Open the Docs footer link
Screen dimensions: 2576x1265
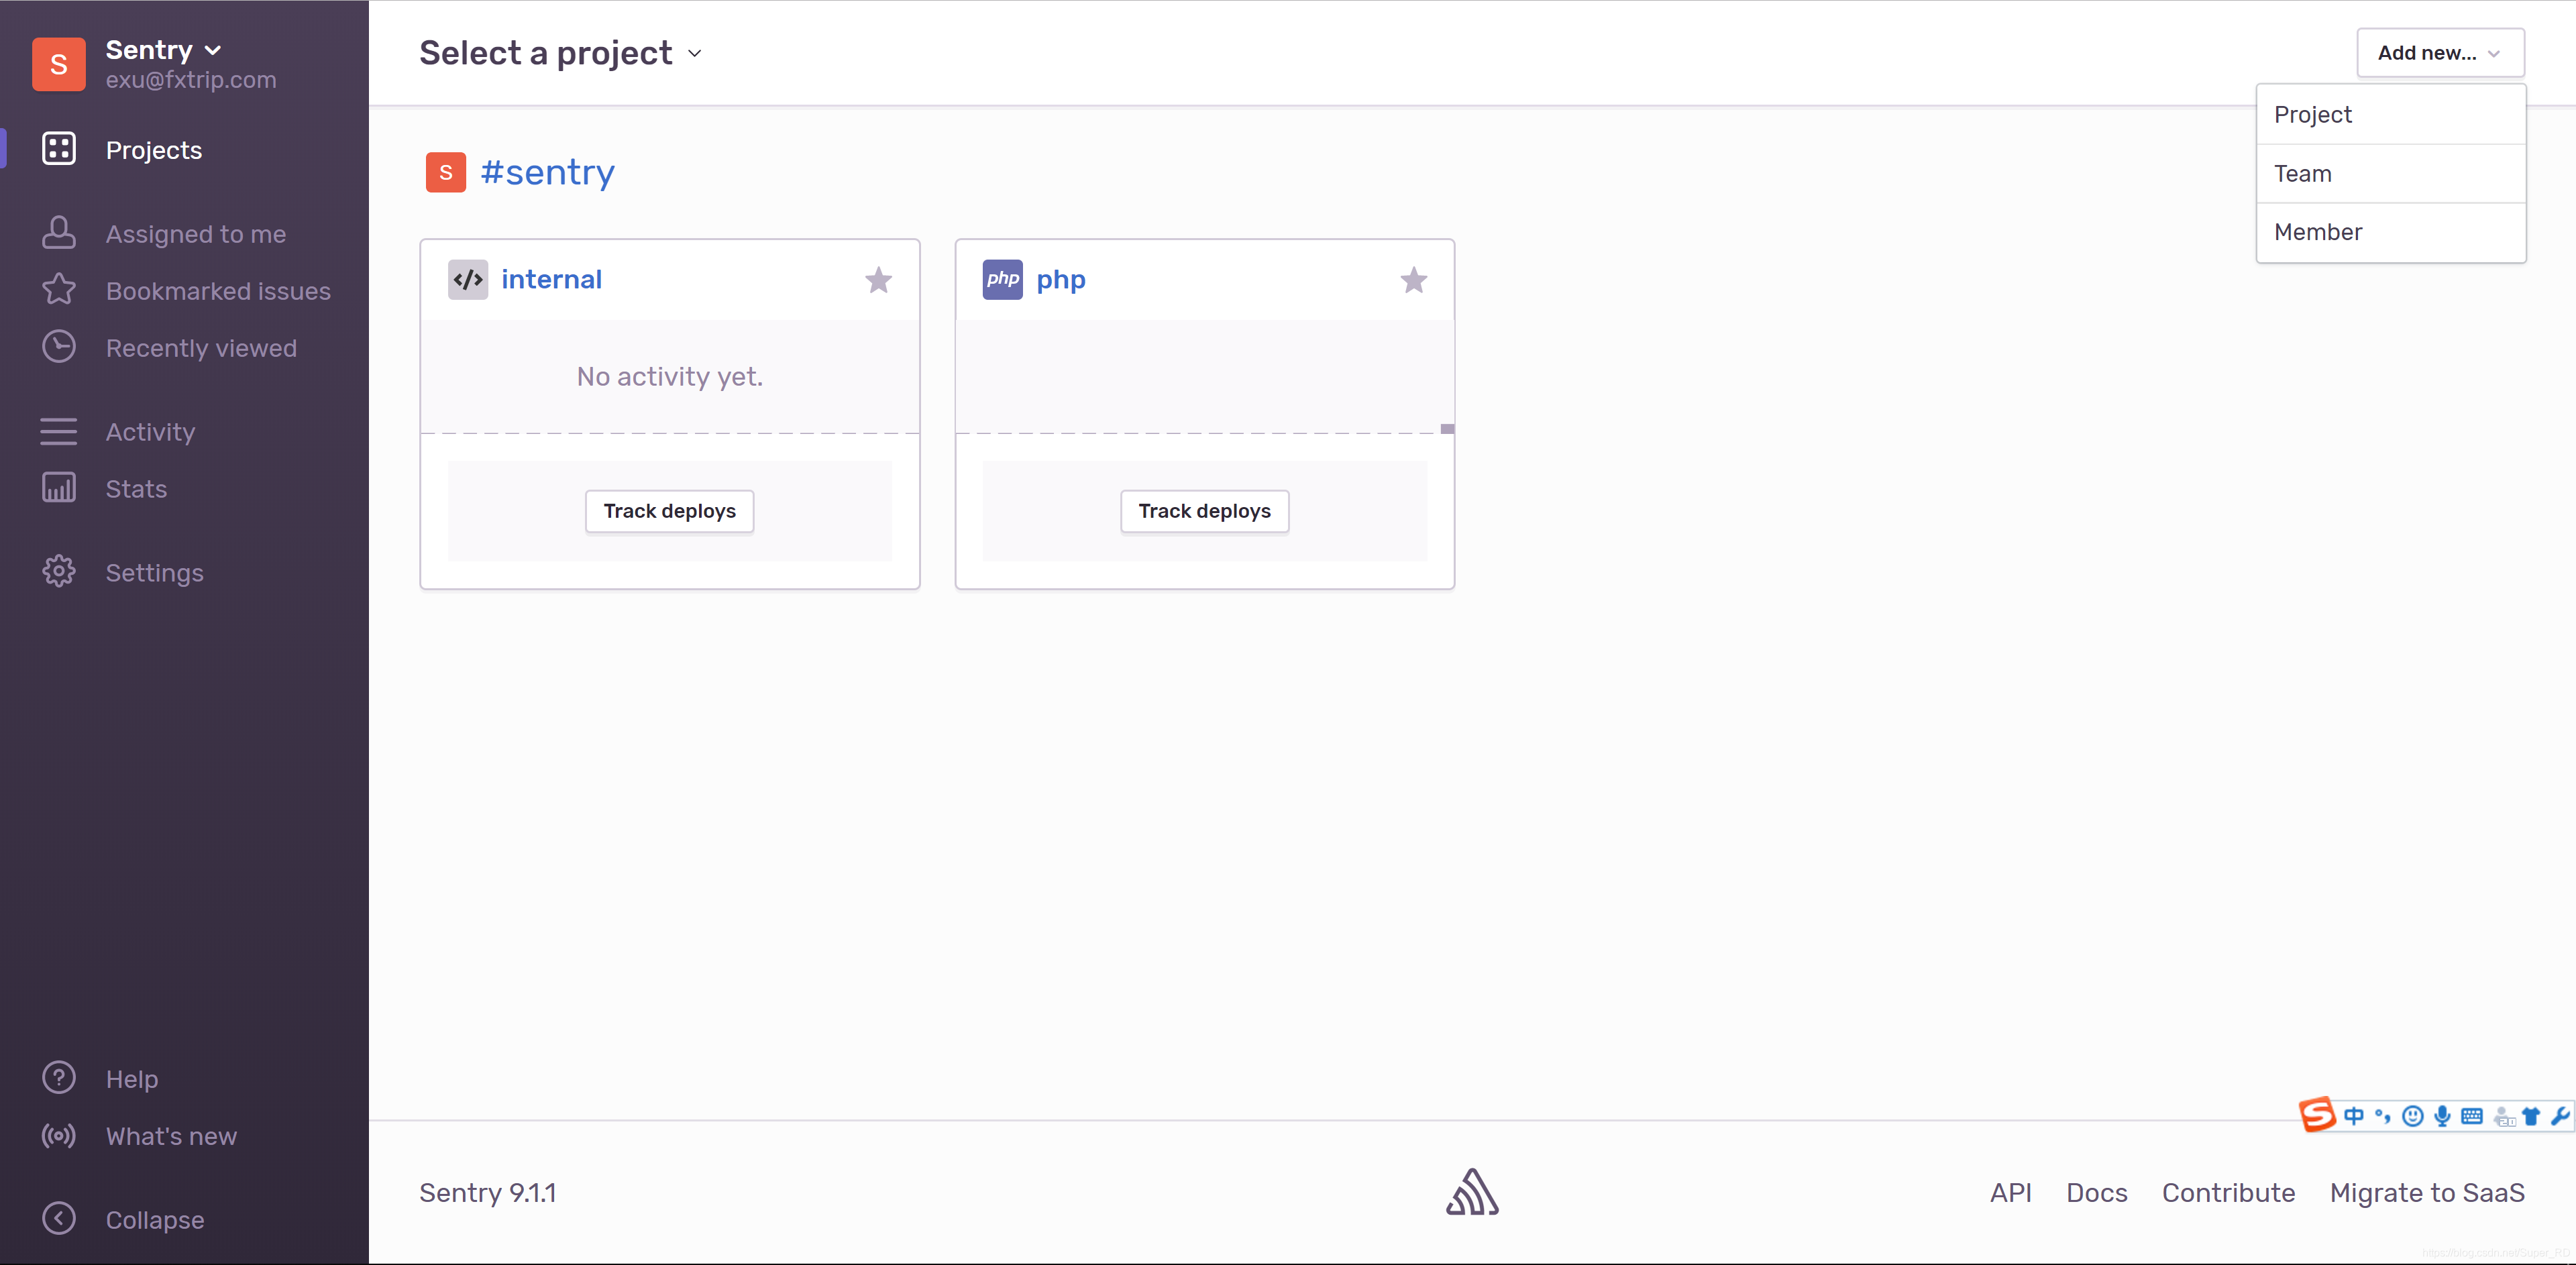point(2097,1193)
